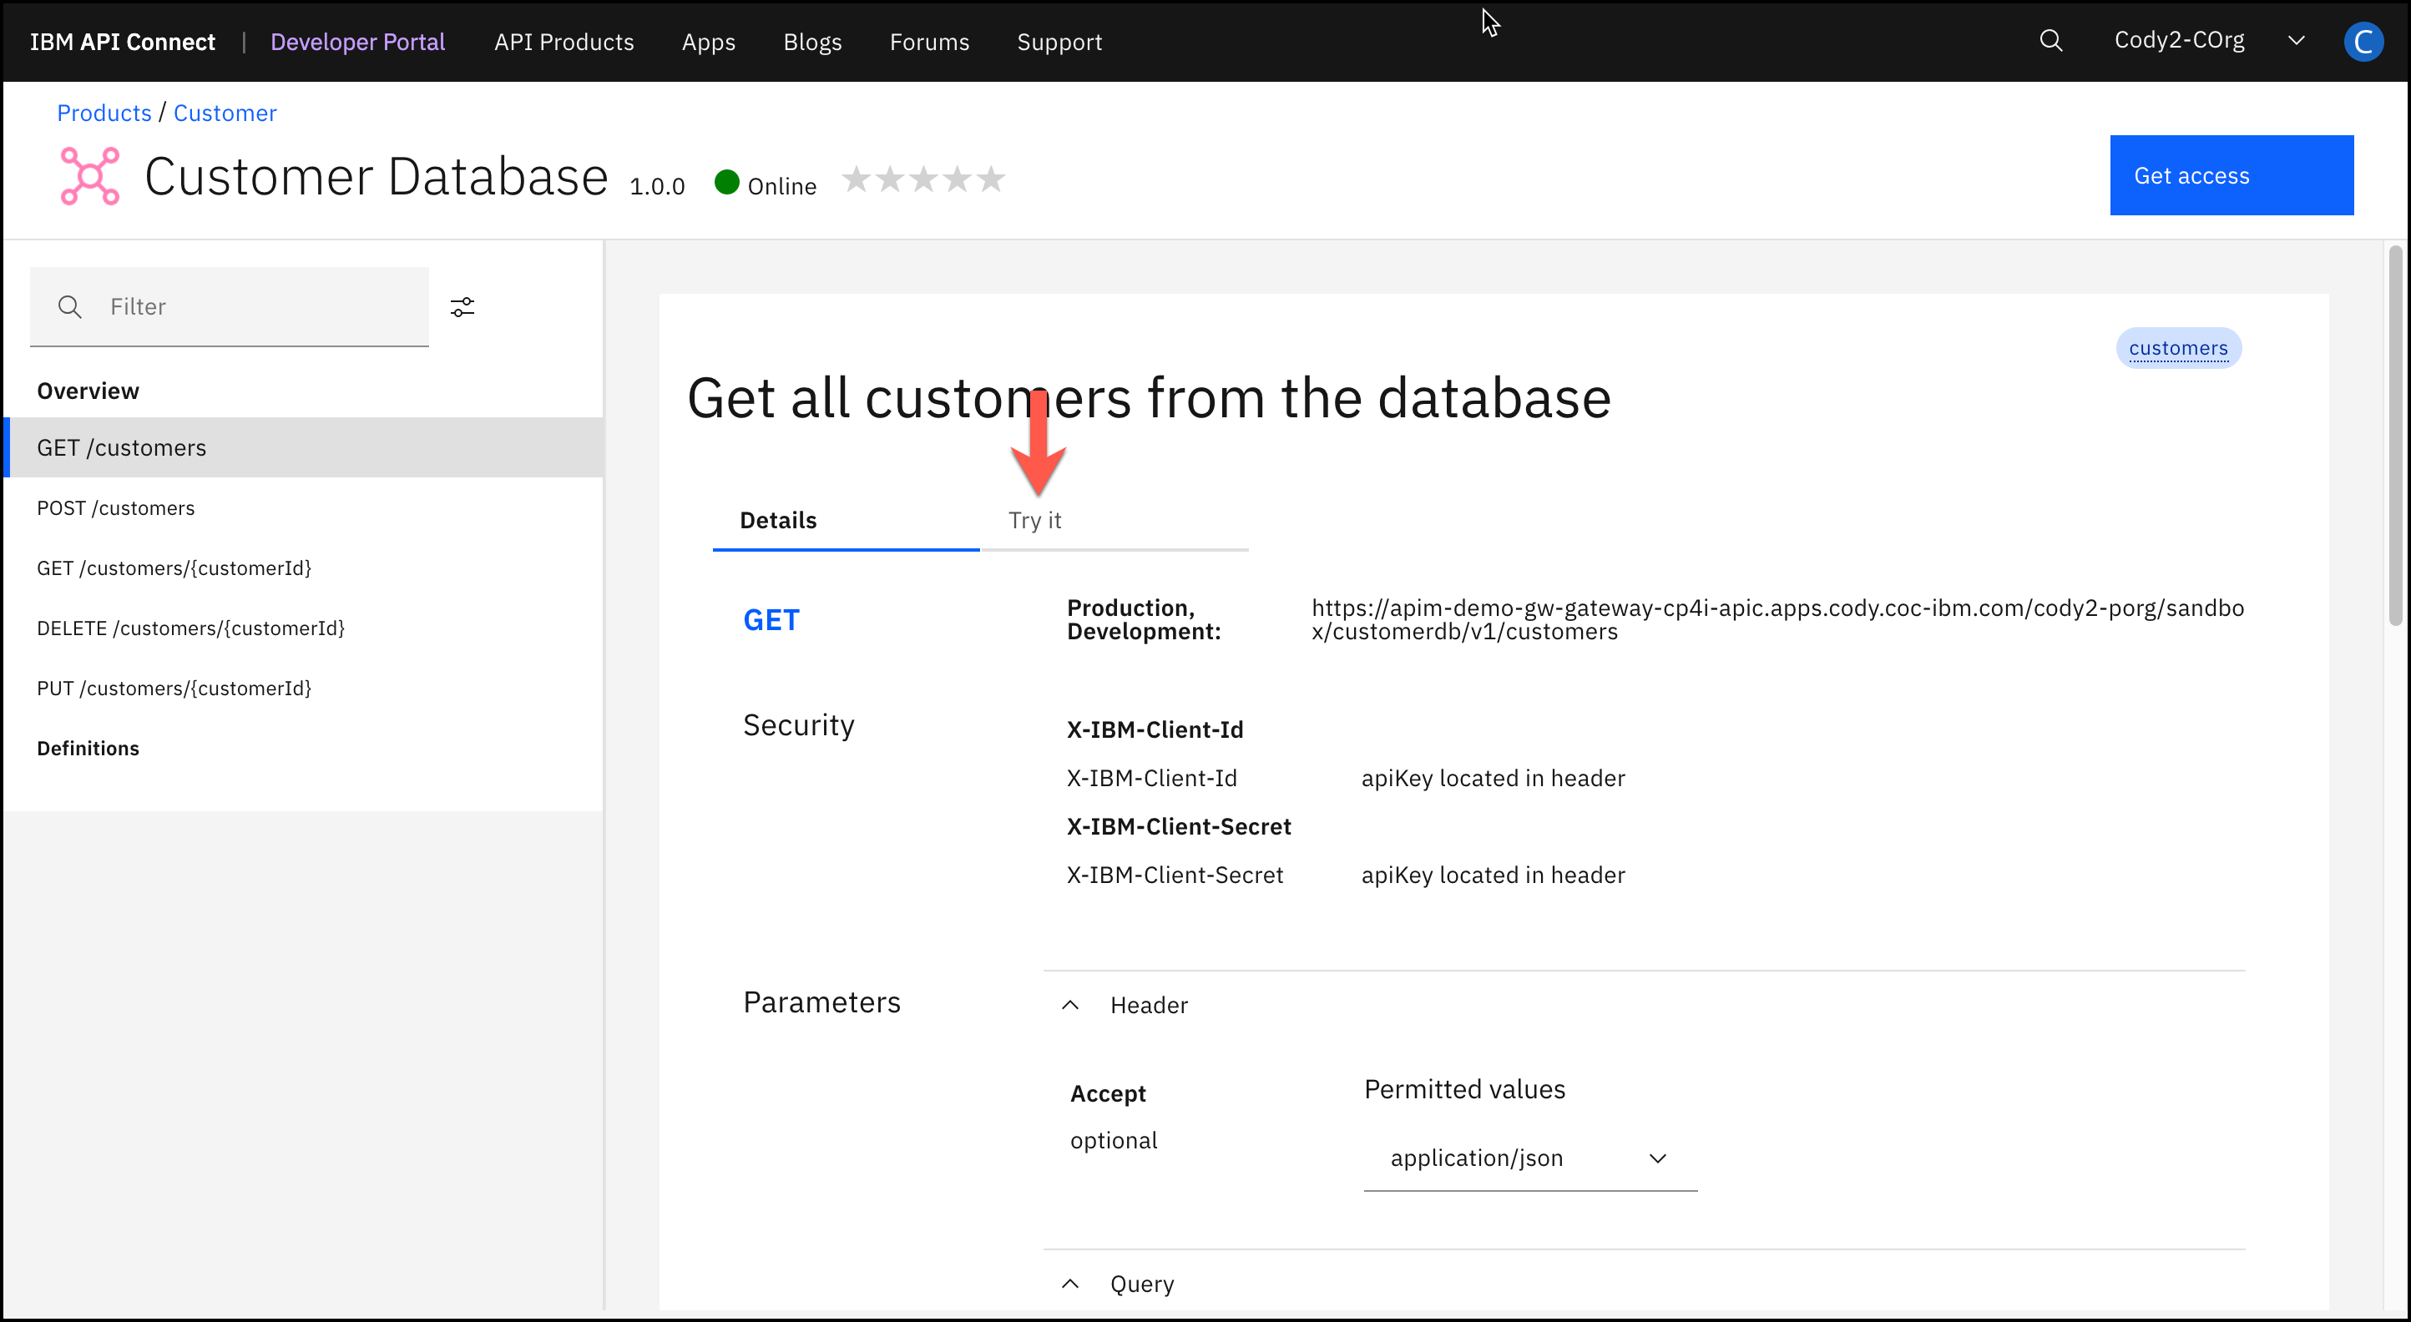Click the IBM API Connect logo icon
The width and height of the screenshot is (2411, 1322).
tap(120, 41)
